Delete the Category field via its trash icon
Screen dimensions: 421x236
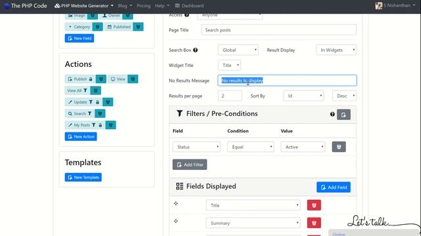click(x=97, y=27)
